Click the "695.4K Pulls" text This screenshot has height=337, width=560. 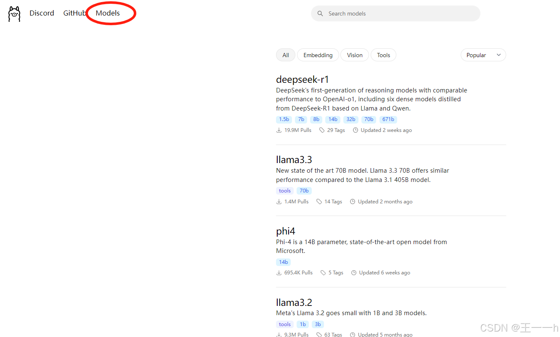click(298, 273)
